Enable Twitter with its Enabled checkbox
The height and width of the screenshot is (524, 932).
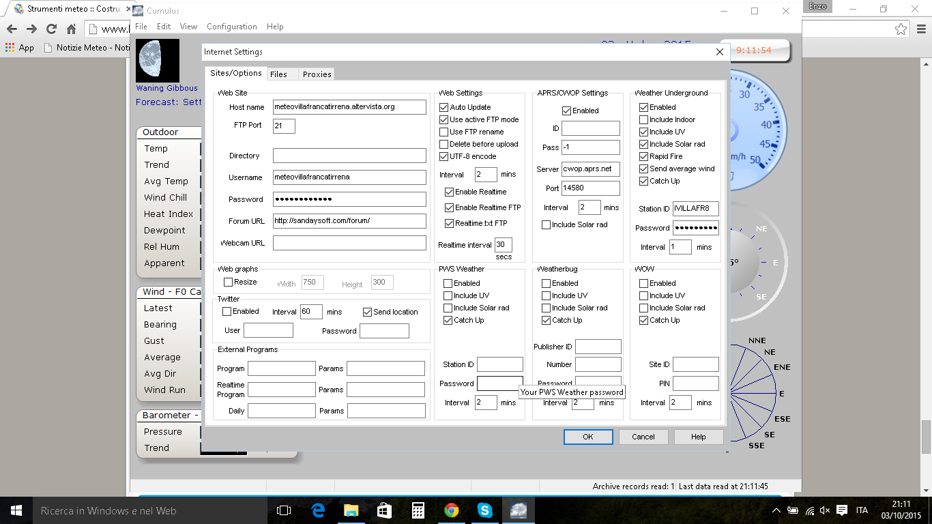coord(227,312)
